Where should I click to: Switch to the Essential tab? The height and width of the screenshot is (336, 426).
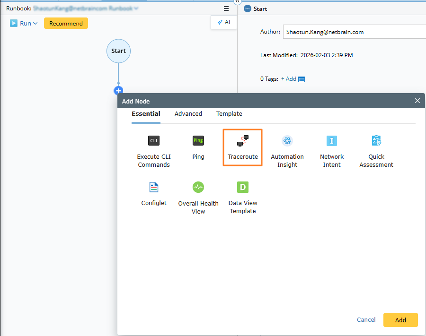coord(146,114)
